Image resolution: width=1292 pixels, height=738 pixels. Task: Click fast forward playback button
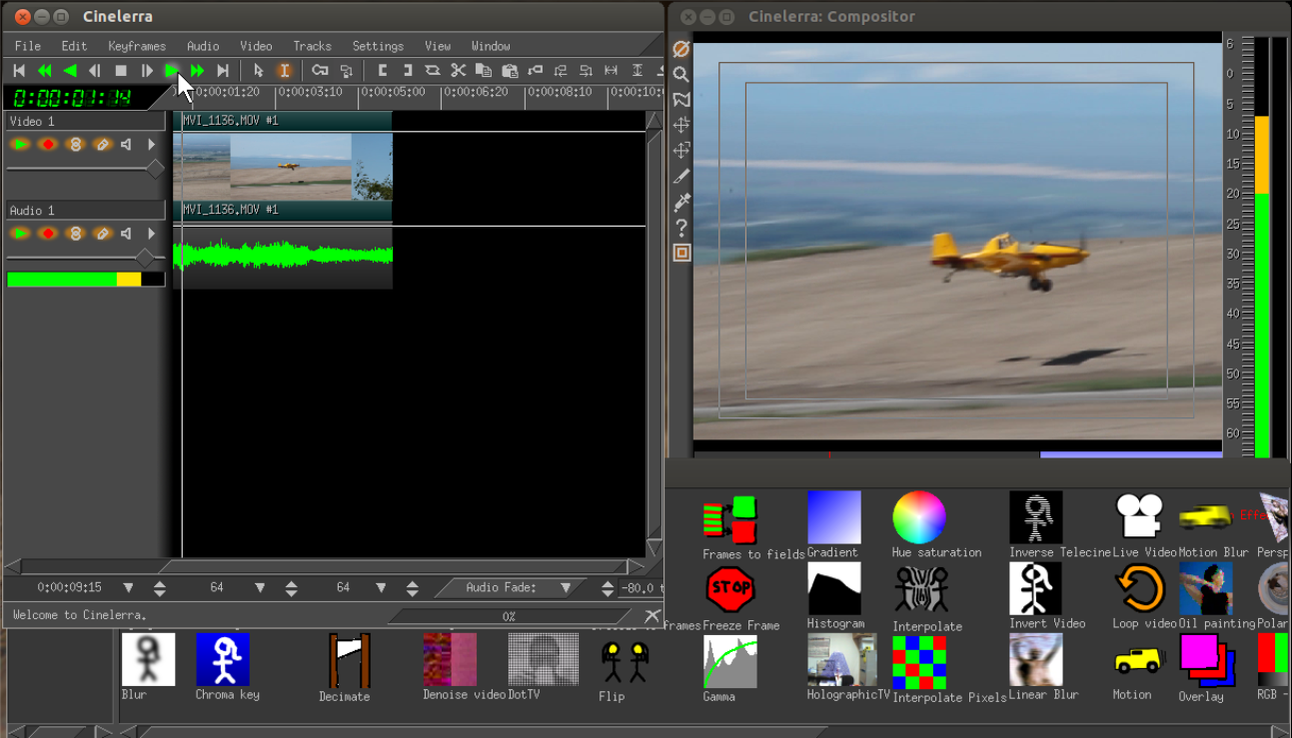point(198,71)
